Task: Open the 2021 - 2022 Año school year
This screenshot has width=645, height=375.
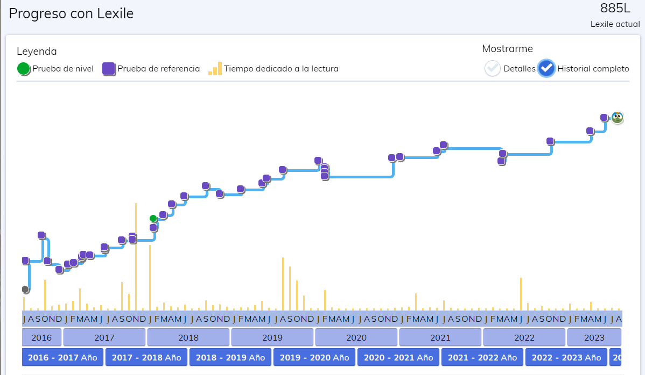Action: tap(482, 357)
